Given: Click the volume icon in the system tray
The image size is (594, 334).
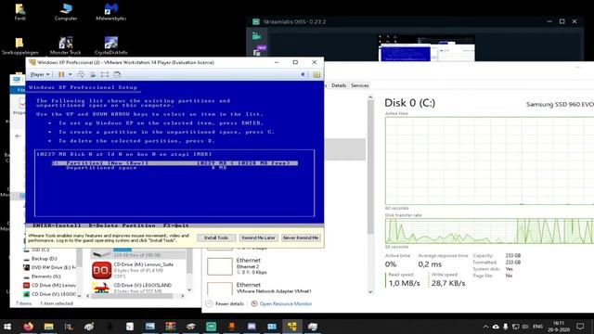Looking at the screenshot, I should pyautogui.click(x=525, y=327).
